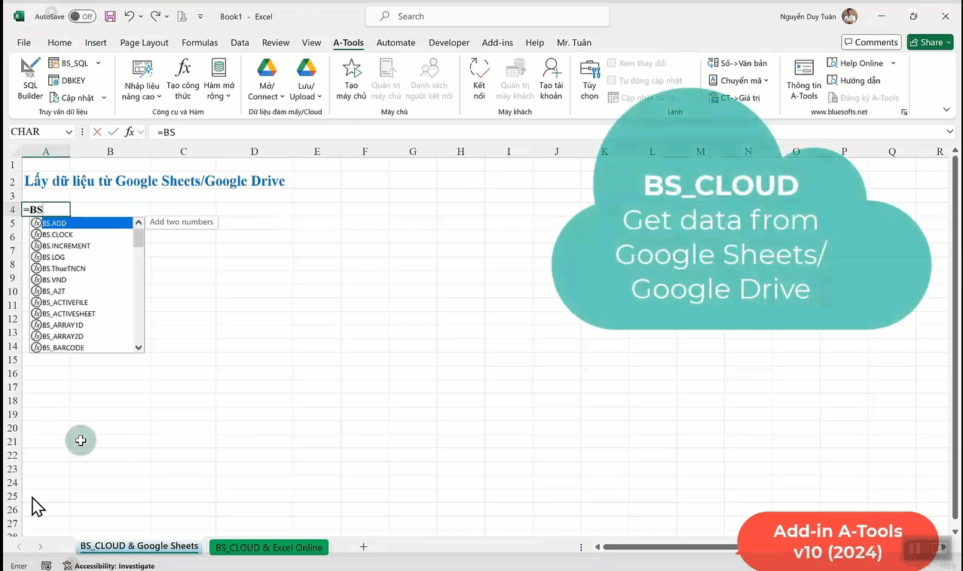Viewport: 963px width, 571px height.
Task: Add a new sheet with plus
Action: (x=363, y=547)
